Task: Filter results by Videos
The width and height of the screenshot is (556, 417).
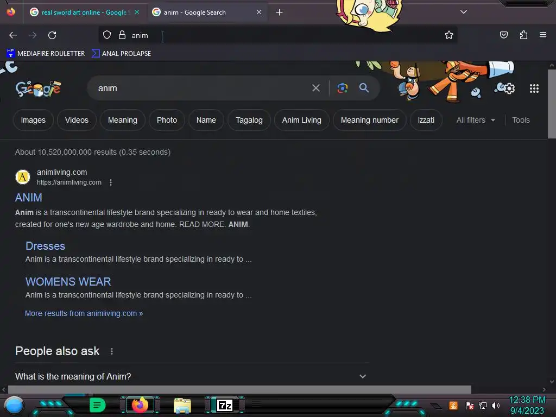Action: 77,120
